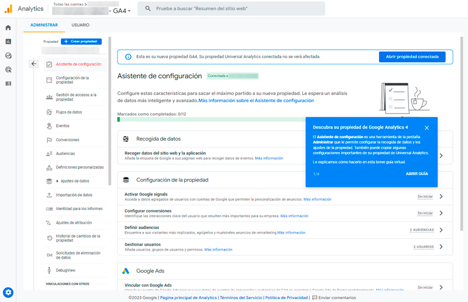Click the Gestión de accesos people icon
Viewport: 468px width, 302px height.
coord(49,97)
